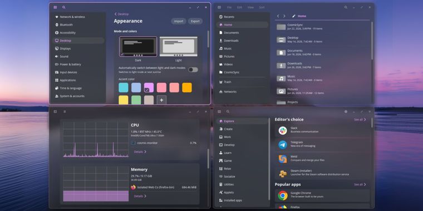Open Power & battery settings

[x=78, y=64]
